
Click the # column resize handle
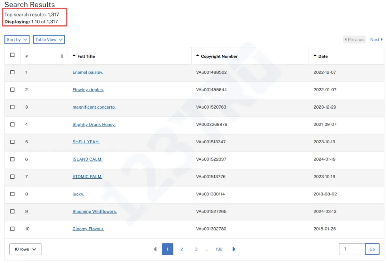[62, 56]
